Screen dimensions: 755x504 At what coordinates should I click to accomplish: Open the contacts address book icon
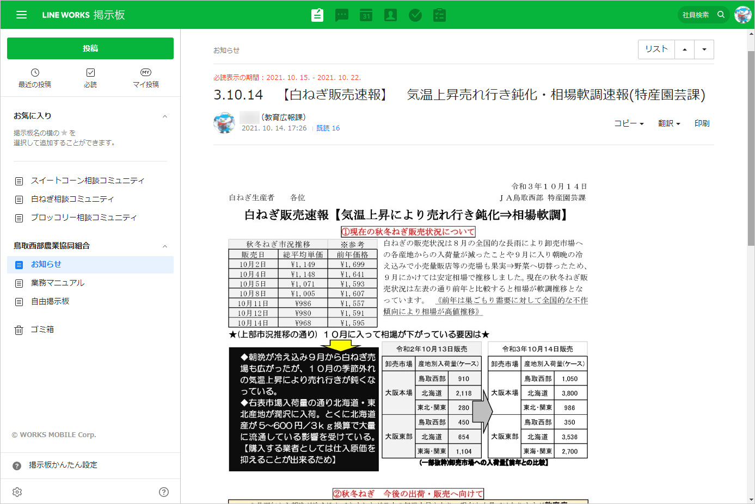(x=390, y=15)
